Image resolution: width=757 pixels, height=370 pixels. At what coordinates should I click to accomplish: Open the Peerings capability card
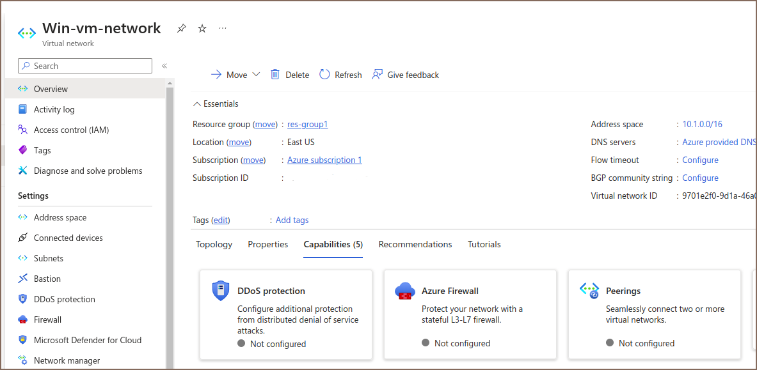click(x=654, y=314)
